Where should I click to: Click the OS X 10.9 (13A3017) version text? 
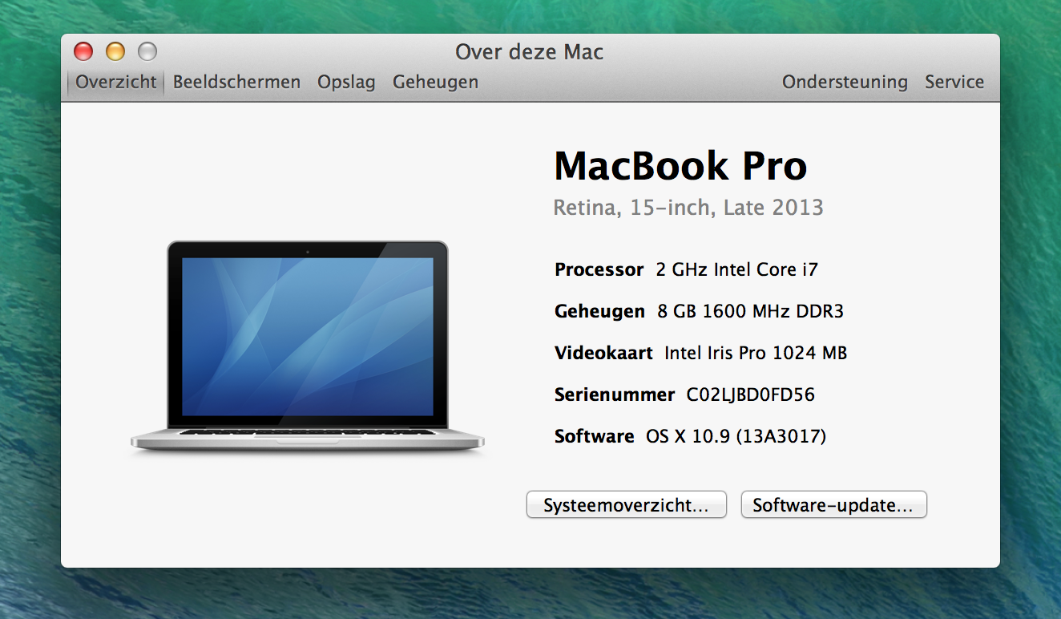(x=736, y=436)
